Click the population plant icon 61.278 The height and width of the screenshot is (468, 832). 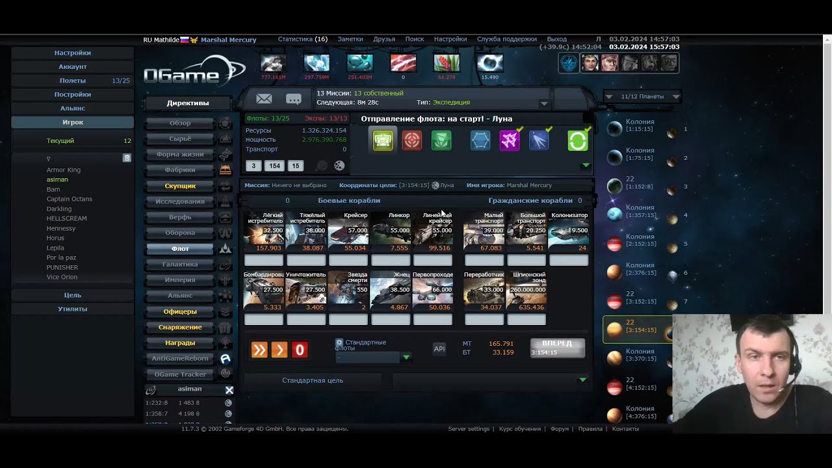pyautogui.click(x=447, y=63)
